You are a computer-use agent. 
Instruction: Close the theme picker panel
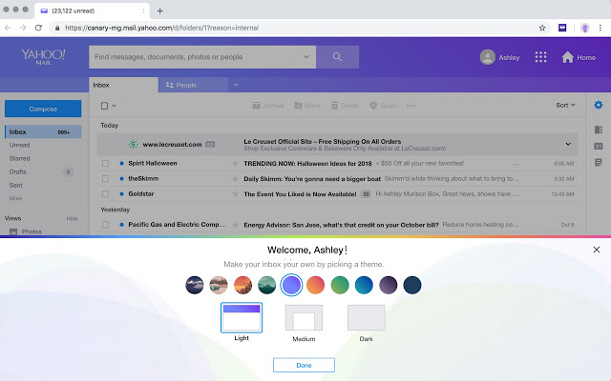click(x=597, y=250)
